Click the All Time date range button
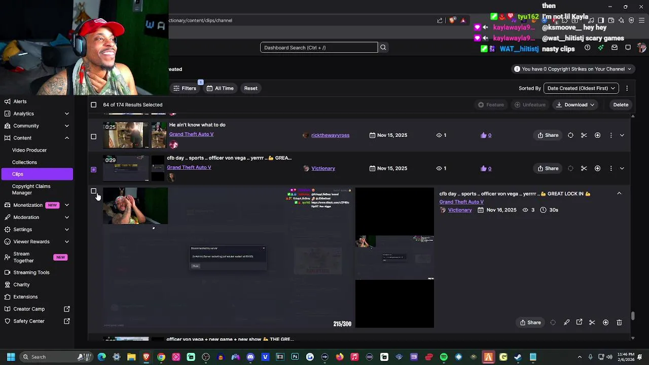The height and width of the screenshot is (365, 649). pos(220,88)
